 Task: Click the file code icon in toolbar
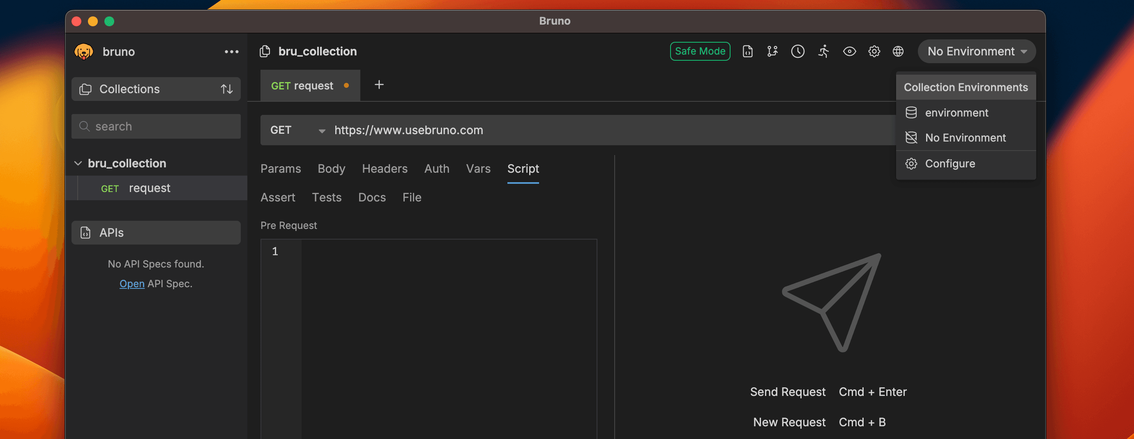tap(747, 51)
